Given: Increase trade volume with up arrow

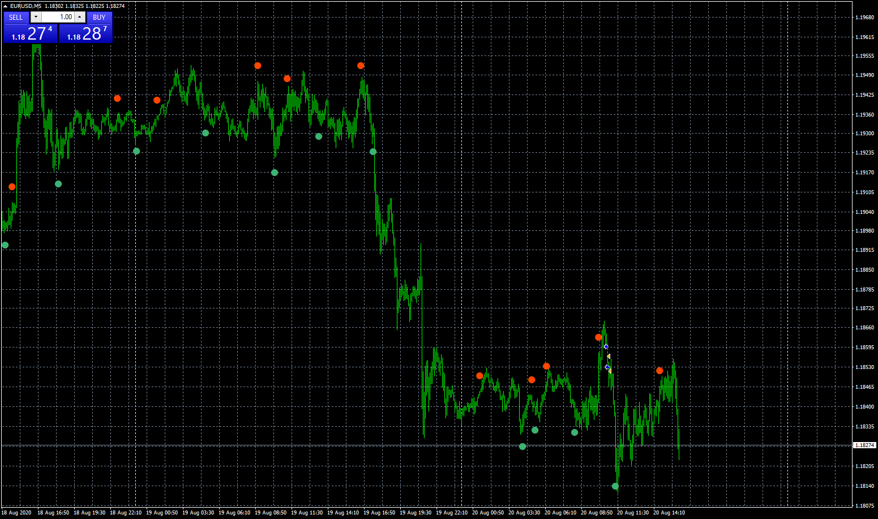Looking at the screenshot, I should pos(80,18).
